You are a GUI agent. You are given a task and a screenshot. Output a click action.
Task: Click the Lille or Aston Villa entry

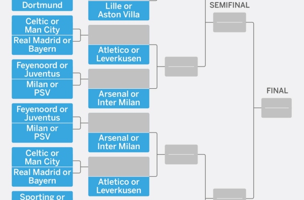119,10
